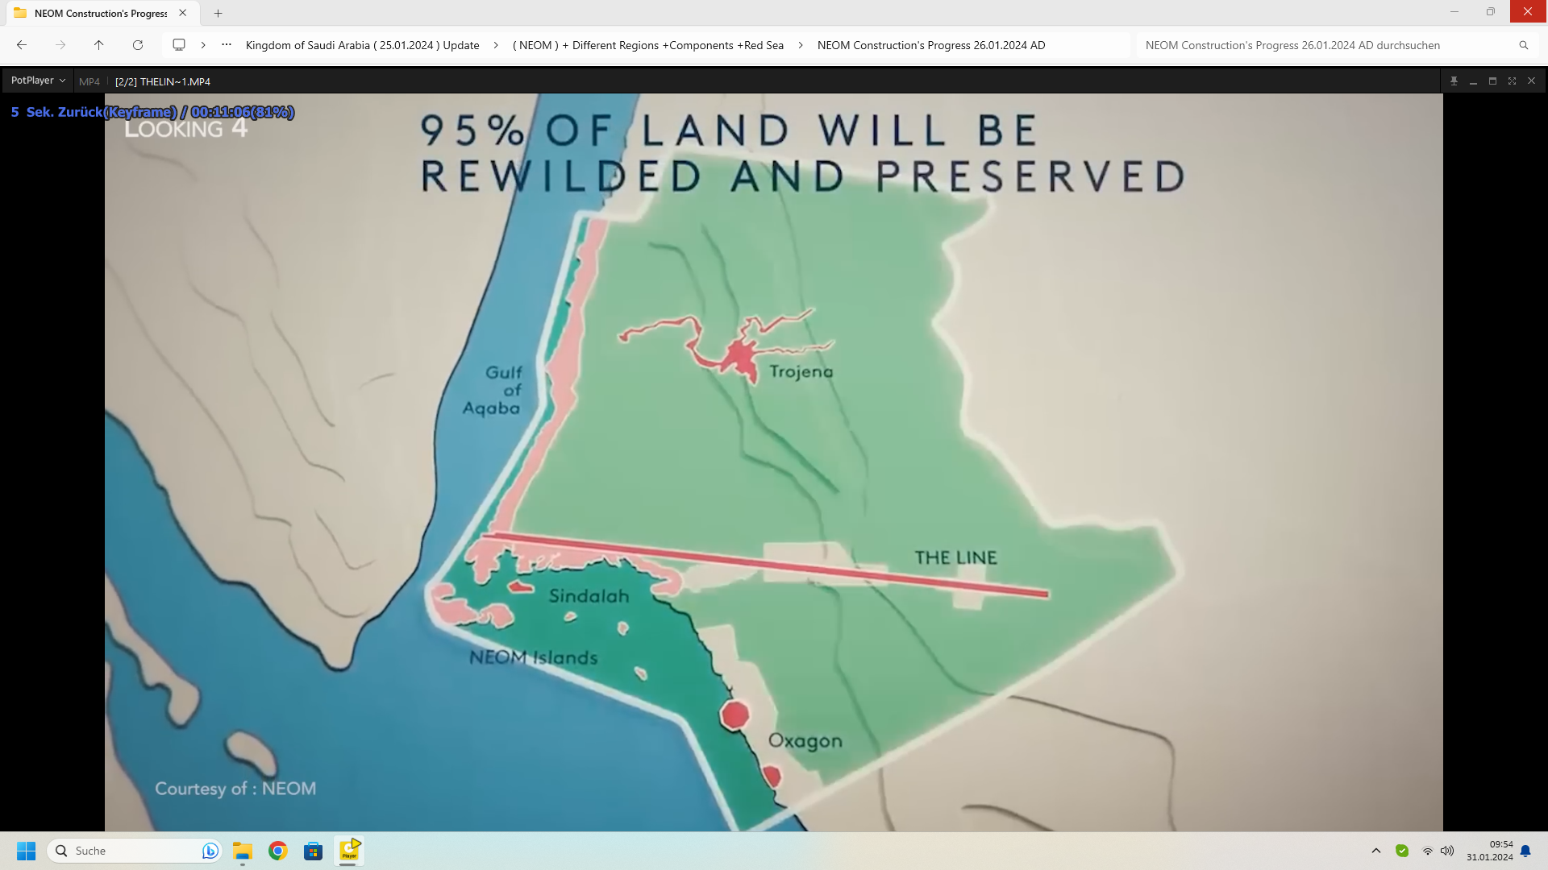Toggle PotPlayer fullscreen mode
Image resolution: width=1548 pixels, height=870 pixels.
pyautogui.click(x=1512, y=81)
